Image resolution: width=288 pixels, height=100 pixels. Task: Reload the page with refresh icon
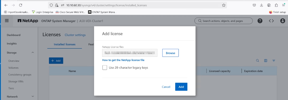(x=21, y=5)
